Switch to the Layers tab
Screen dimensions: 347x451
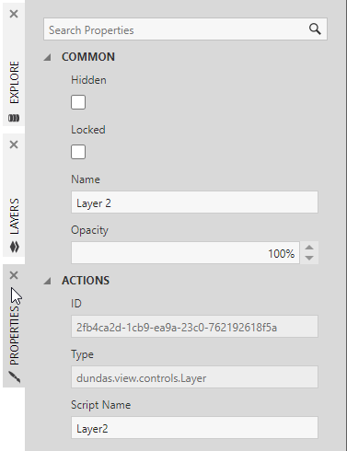[14, 216]
